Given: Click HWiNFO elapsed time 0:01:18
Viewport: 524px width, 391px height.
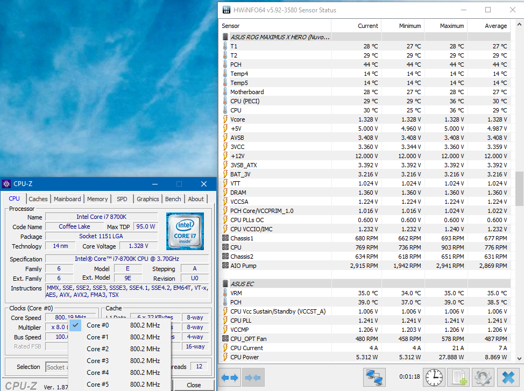Looking at the screenshot, I should (x=409, y=376).
